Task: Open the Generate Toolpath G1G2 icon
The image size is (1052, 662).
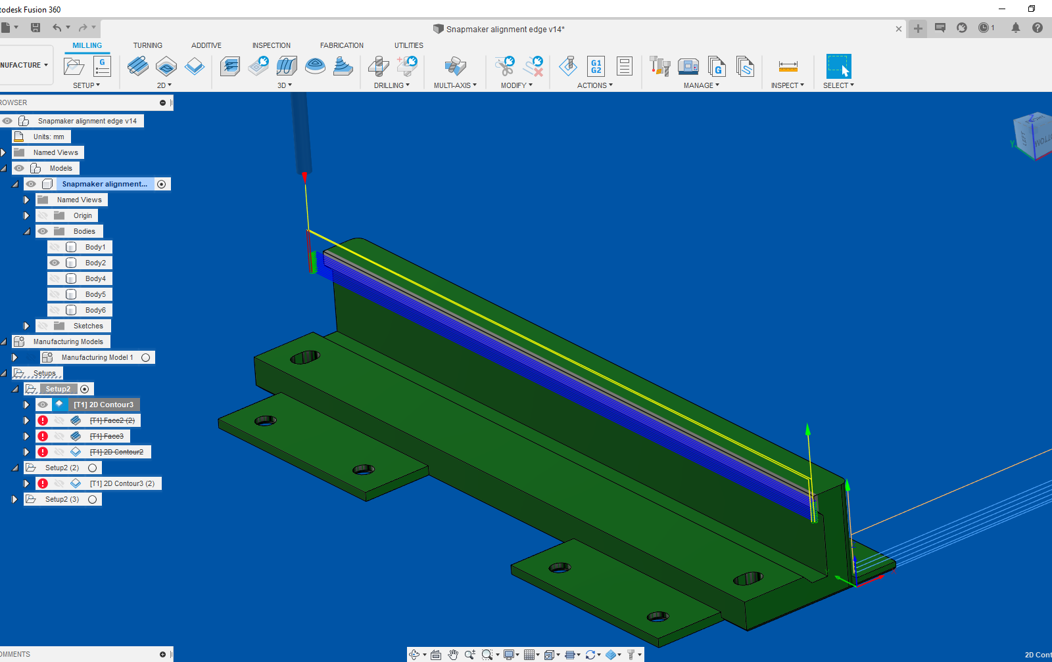Action: click(x=596, y=66)
